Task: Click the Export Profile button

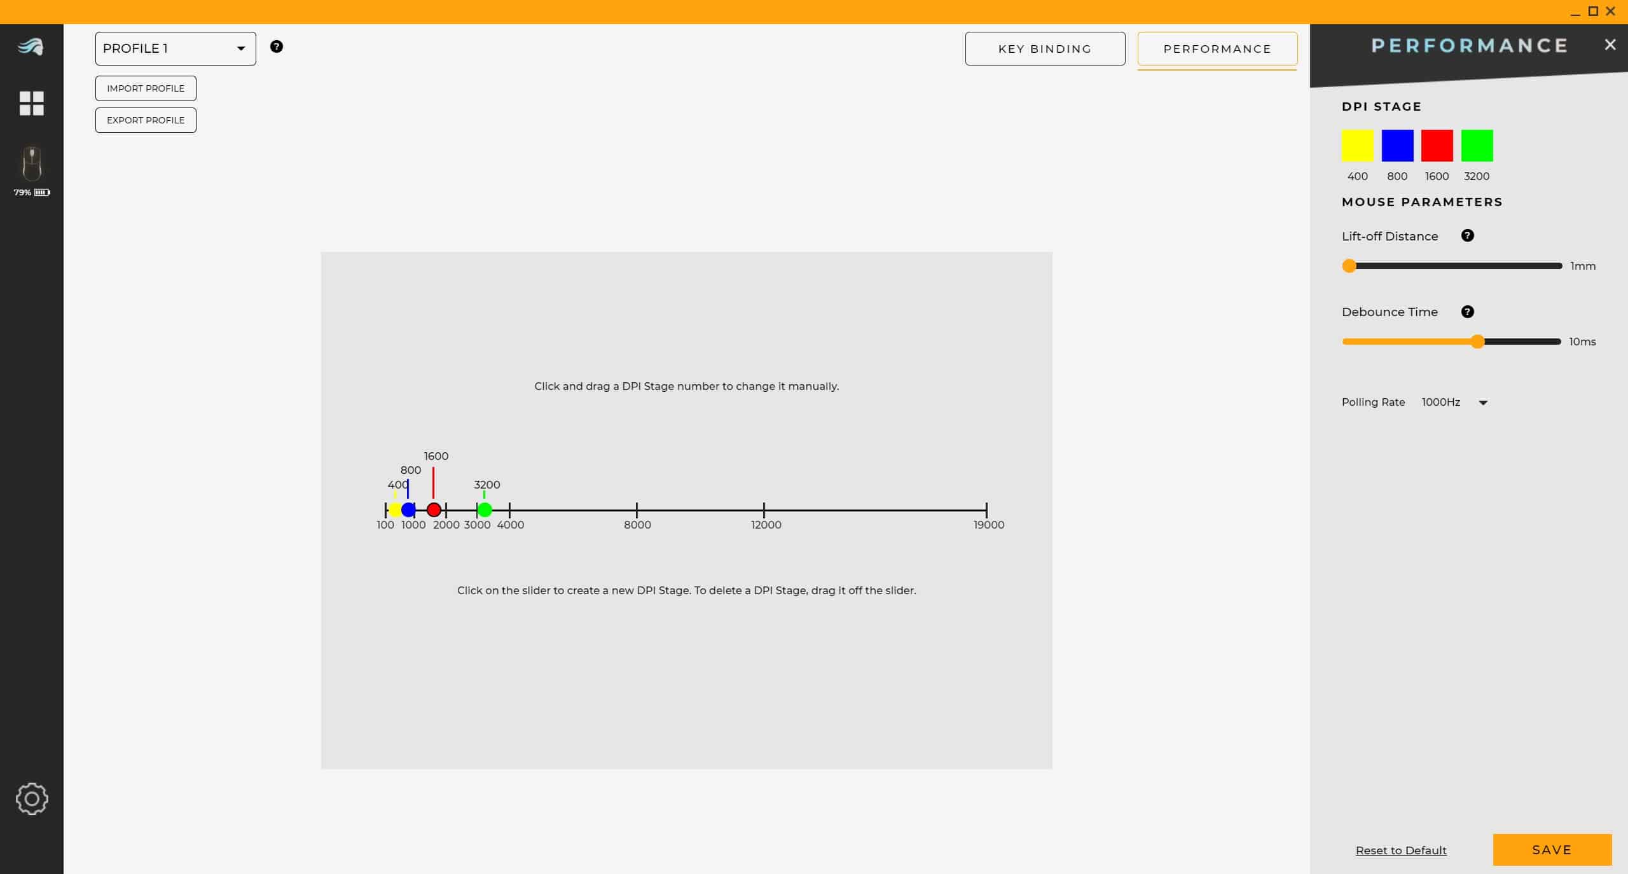Action: click(146, 120)
